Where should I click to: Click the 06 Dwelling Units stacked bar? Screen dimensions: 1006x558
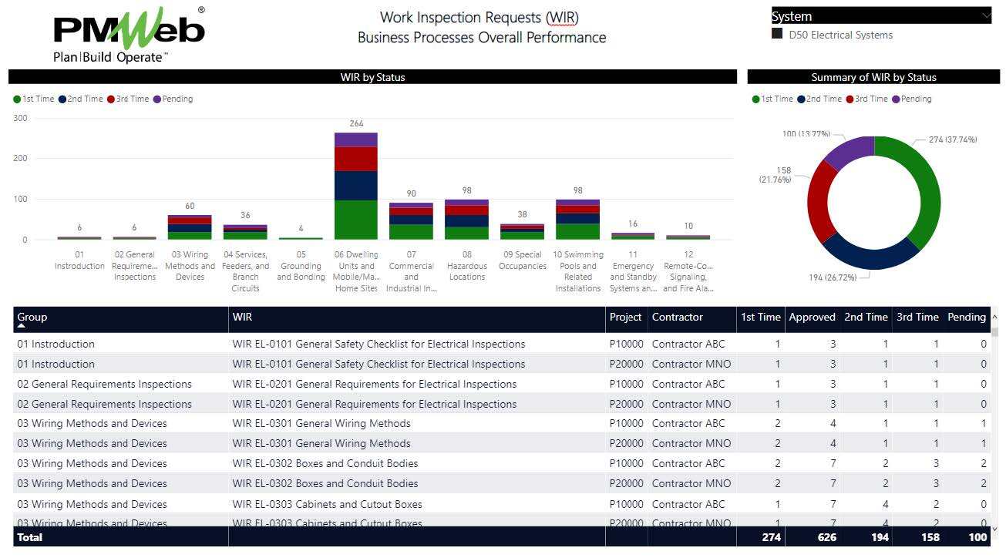coord(355,185)
